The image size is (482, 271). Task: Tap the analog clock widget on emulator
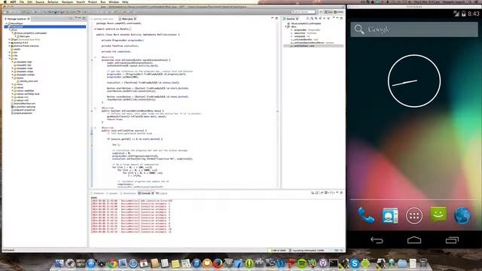point(414,81)
